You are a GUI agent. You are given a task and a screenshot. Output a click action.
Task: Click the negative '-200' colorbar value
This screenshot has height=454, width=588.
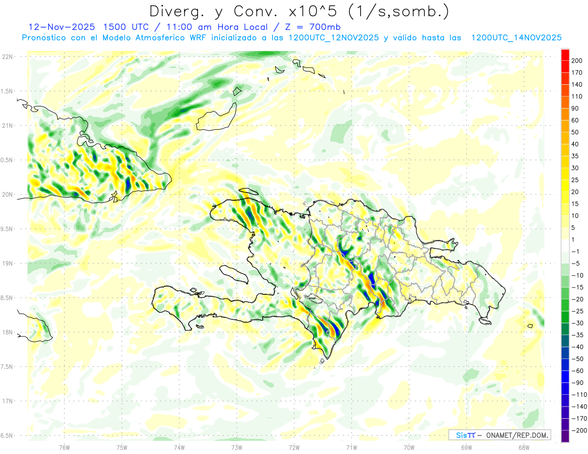click(x=579, y=430)
